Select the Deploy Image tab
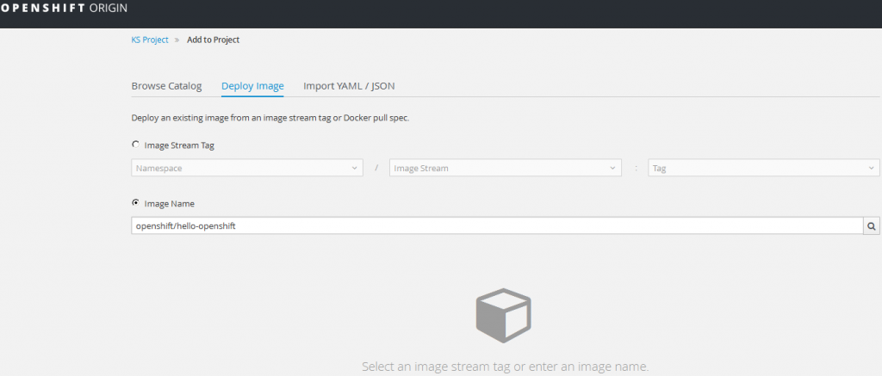882x376 pixels. [252, 86]
